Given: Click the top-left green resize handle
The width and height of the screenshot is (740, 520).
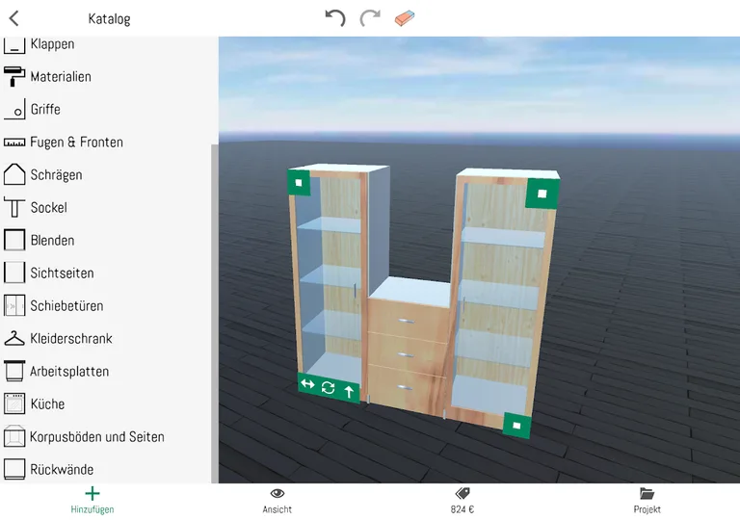Looking at the screenshot, I should point(299,183).
